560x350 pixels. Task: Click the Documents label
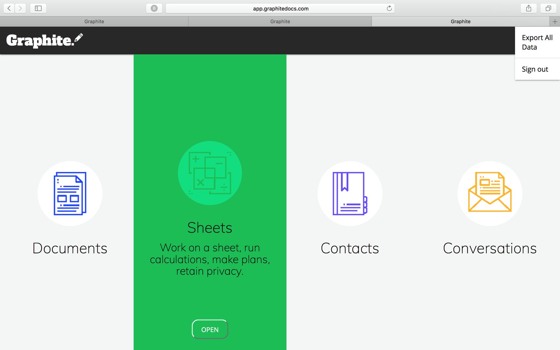pyautogui.click(x=70, y=248)
